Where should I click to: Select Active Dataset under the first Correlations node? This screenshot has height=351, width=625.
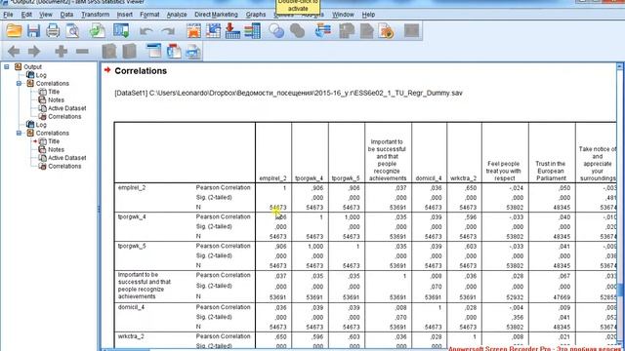click(x=67, y=108)
